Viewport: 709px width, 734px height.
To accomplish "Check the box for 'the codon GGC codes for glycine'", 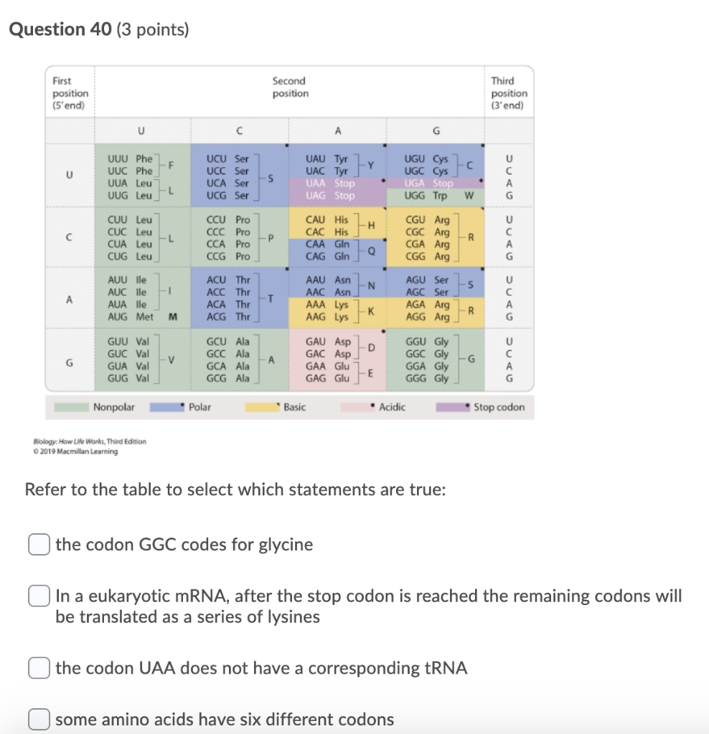I will (x=39, y=544).
